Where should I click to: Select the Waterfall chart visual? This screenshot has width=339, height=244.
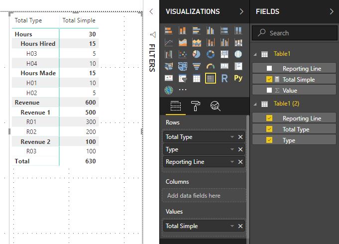pos(169,54)
